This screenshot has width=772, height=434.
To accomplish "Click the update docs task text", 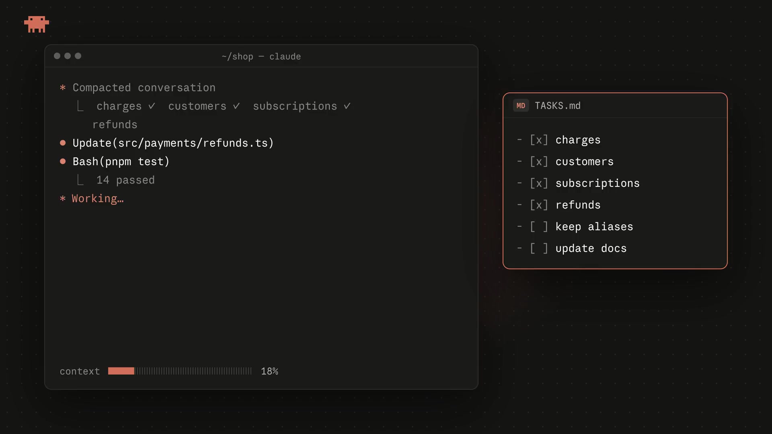I will 591,248.
